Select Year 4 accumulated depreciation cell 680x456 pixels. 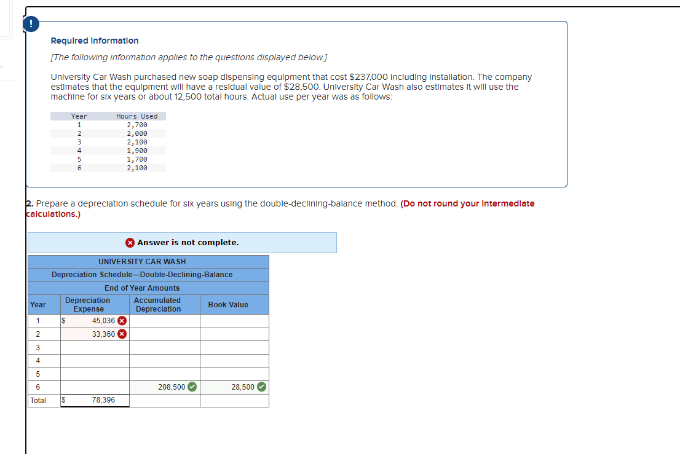pos(165,361)
